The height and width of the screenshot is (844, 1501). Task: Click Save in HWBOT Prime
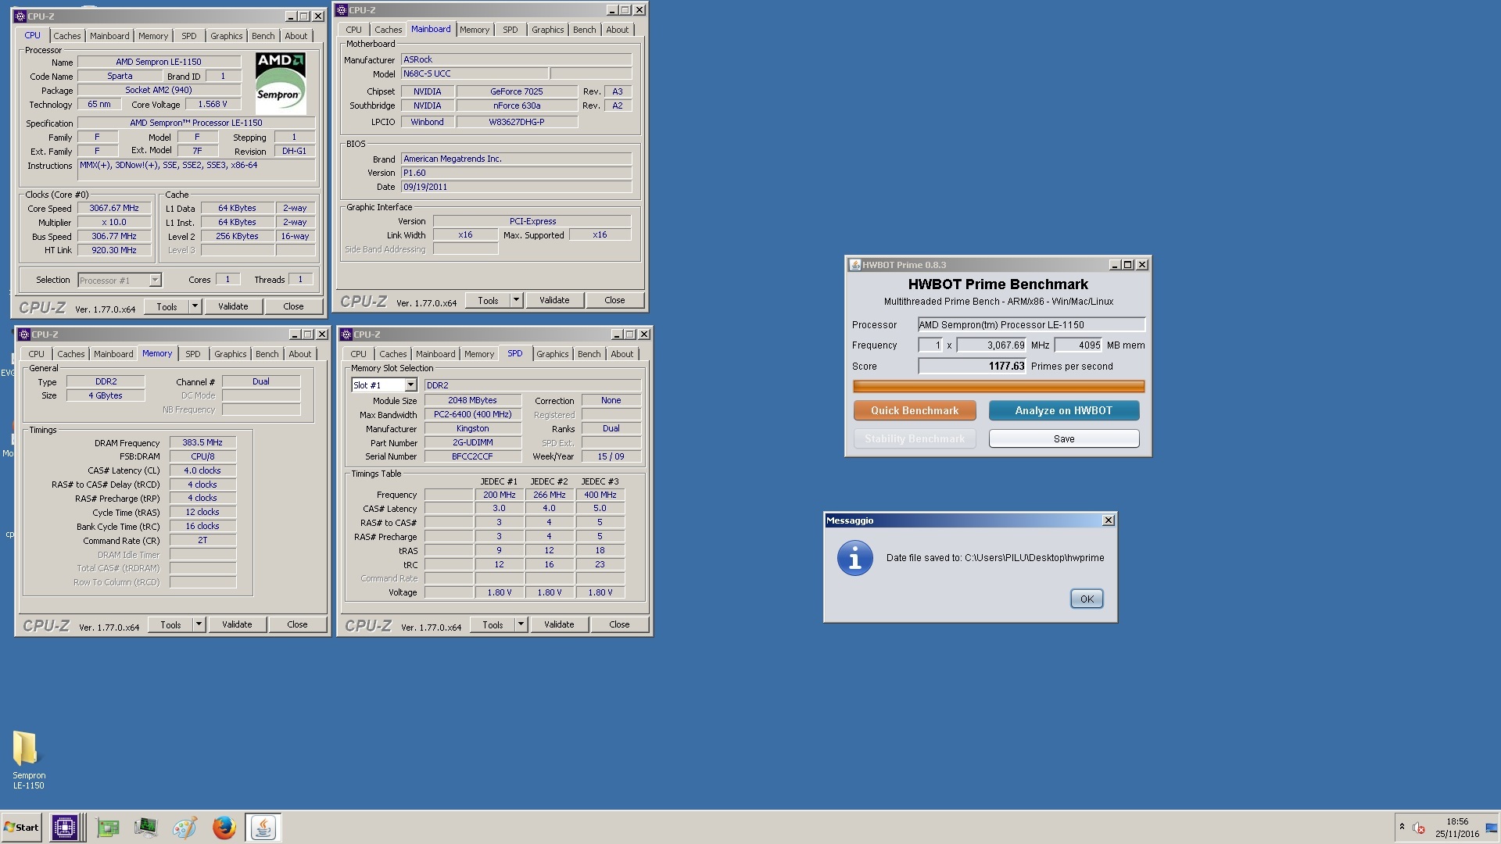pyautogui.click(x=1063, y=438)
